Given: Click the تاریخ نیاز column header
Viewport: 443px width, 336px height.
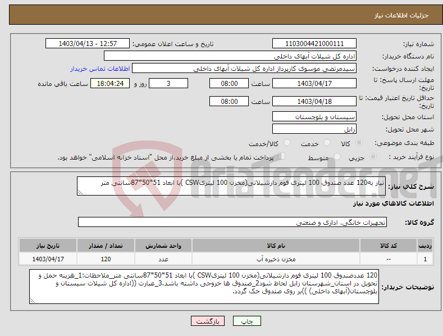Looking at the screenshot, I should pos(48,246).
